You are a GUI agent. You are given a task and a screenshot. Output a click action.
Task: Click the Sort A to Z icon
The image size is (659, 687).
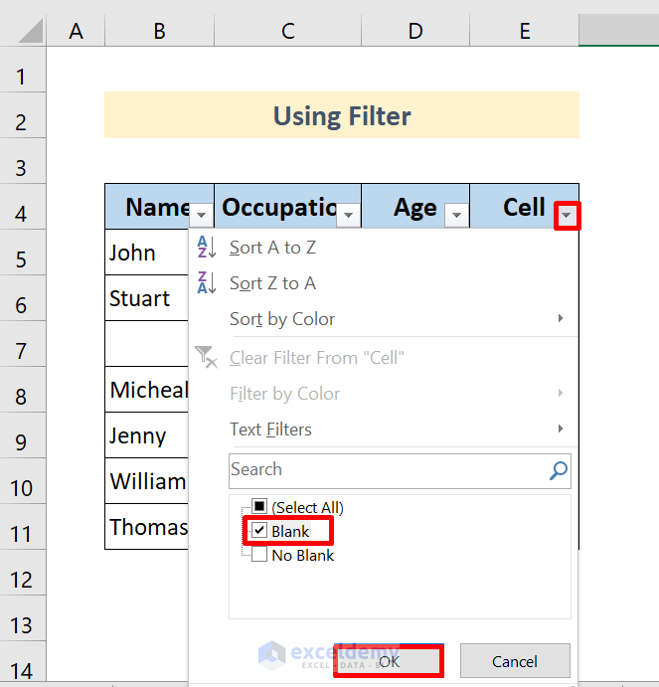tap(207, 248)
